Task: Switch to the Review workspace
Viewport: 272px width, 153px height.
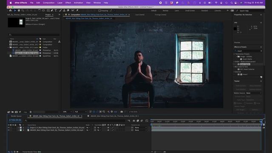Action: [x=165, y=11]
